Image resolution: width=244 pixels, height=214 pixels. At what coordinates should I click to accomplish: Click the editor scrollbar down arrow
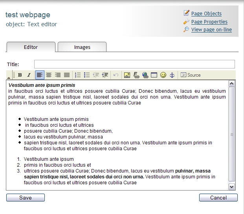[231, 187]
